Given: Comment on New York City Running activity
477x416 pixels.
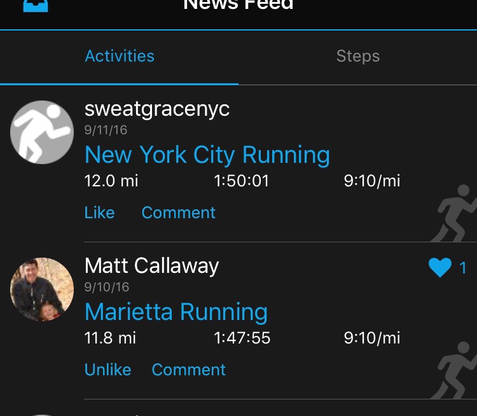Looking at the screenshot, I should [178, 212].
